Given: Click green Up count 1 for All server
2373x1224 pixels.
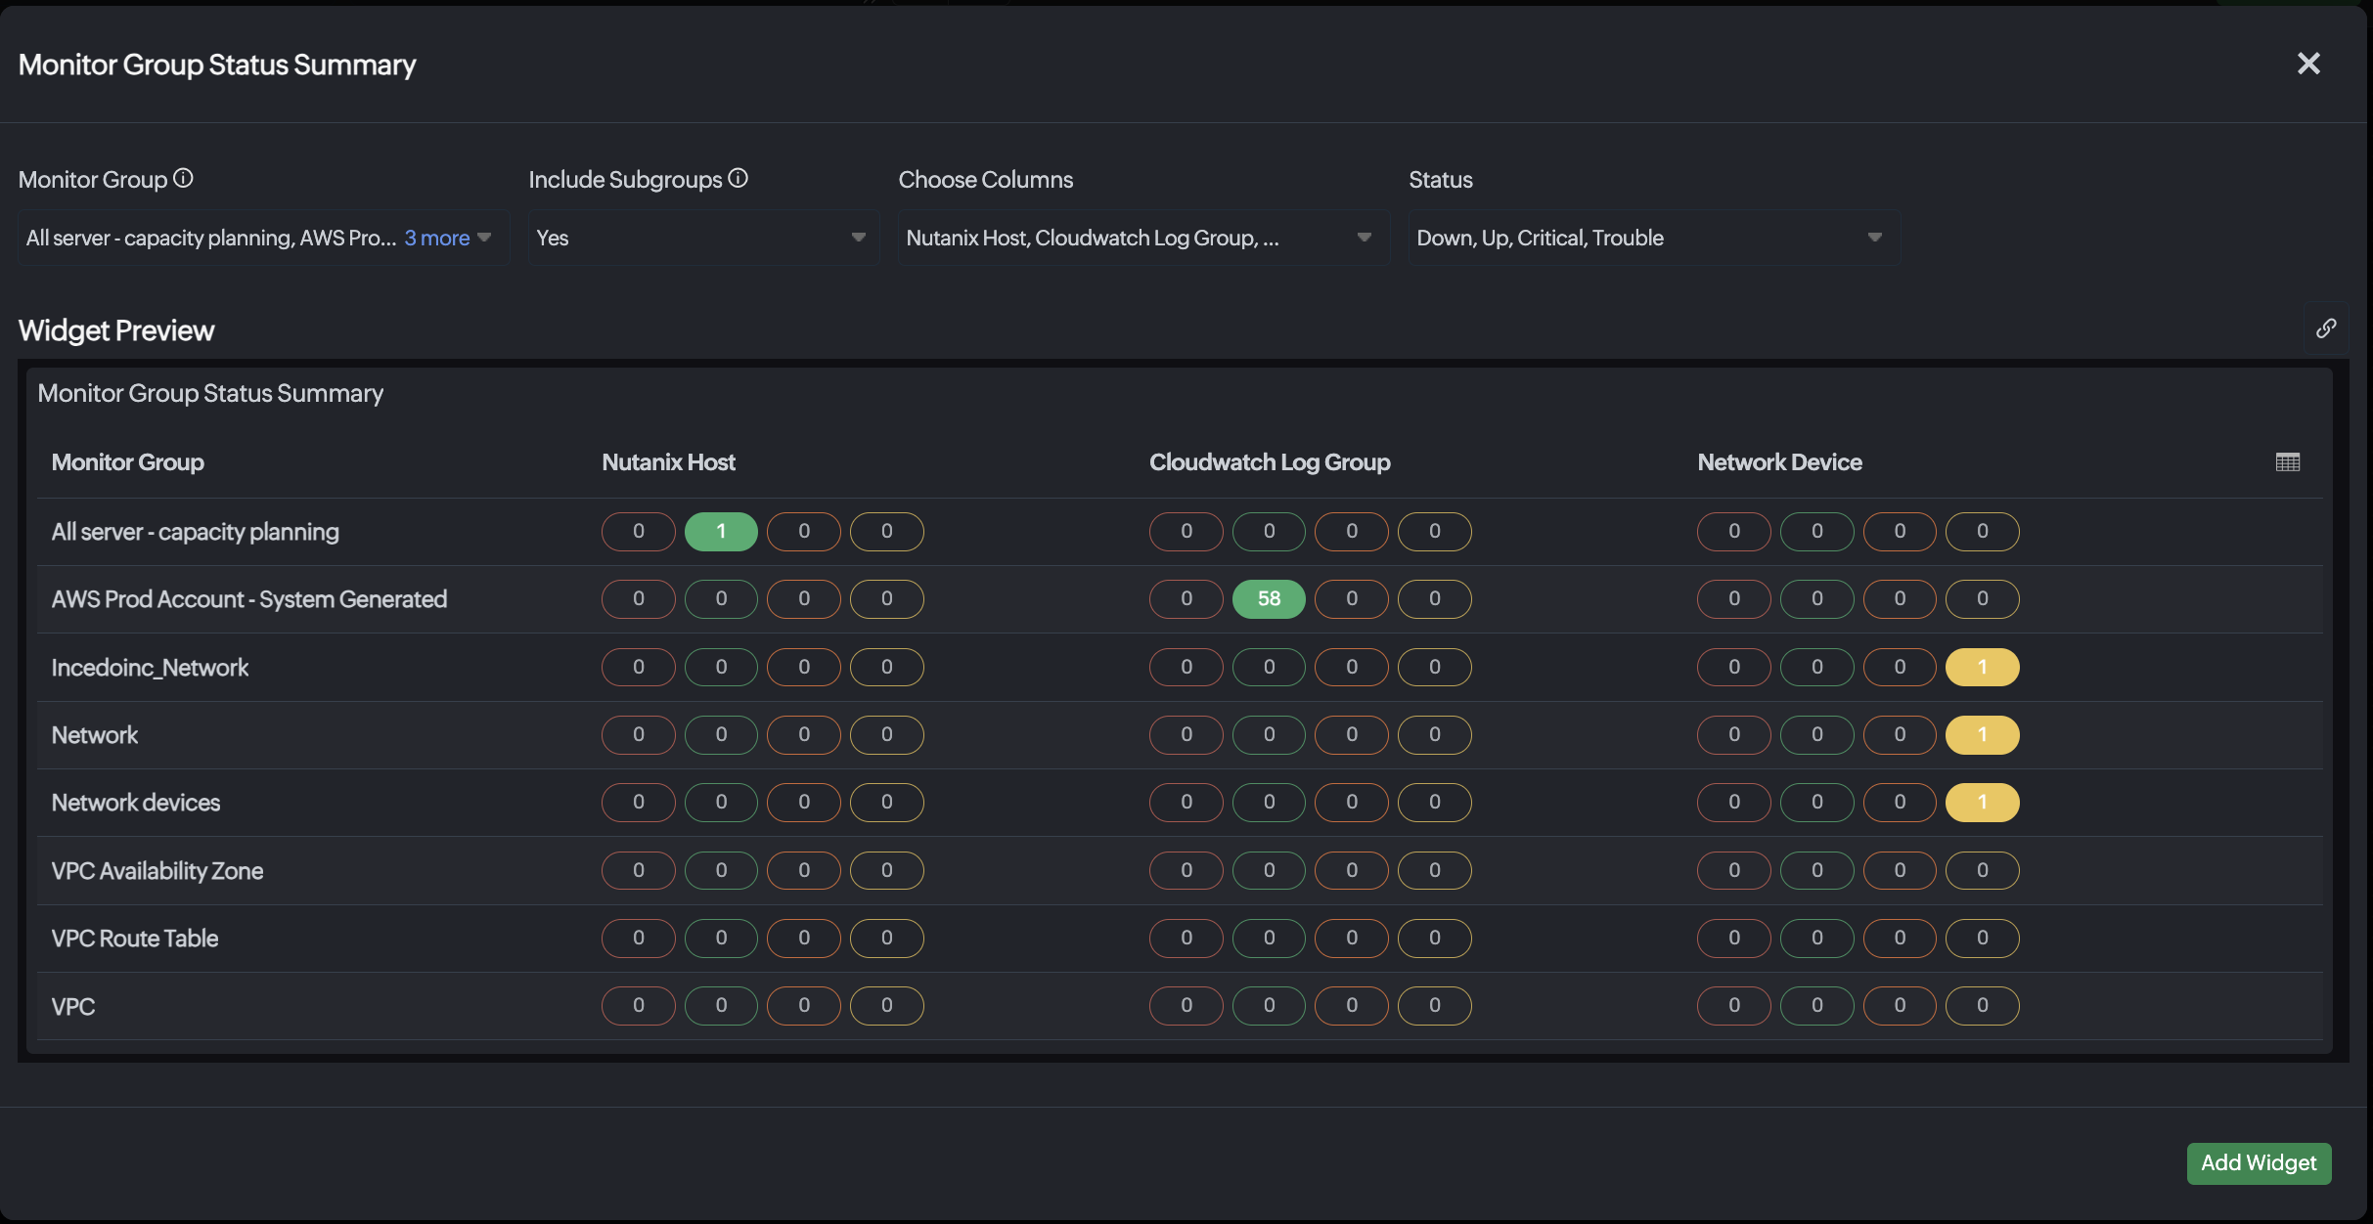Looking at the screenshot, I should [x=721, y=531].
